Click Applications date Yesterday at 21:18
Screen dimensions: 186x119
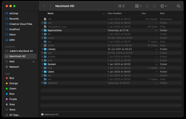[118, 30]
